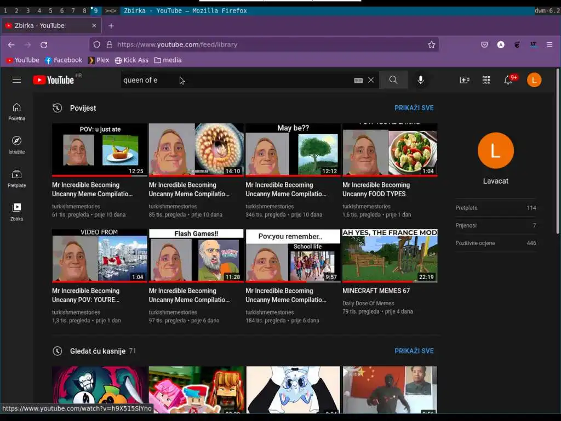The image size is (561, 421).
Task: Open the orange L account avatar menu
Action: click(x=534, y=80)
